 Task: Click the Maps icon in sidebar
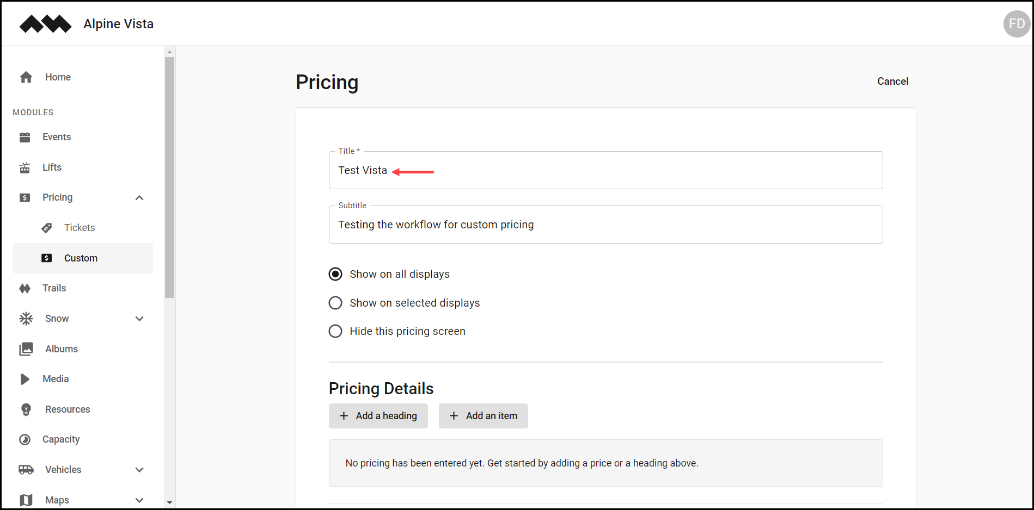tap(26, 500)
